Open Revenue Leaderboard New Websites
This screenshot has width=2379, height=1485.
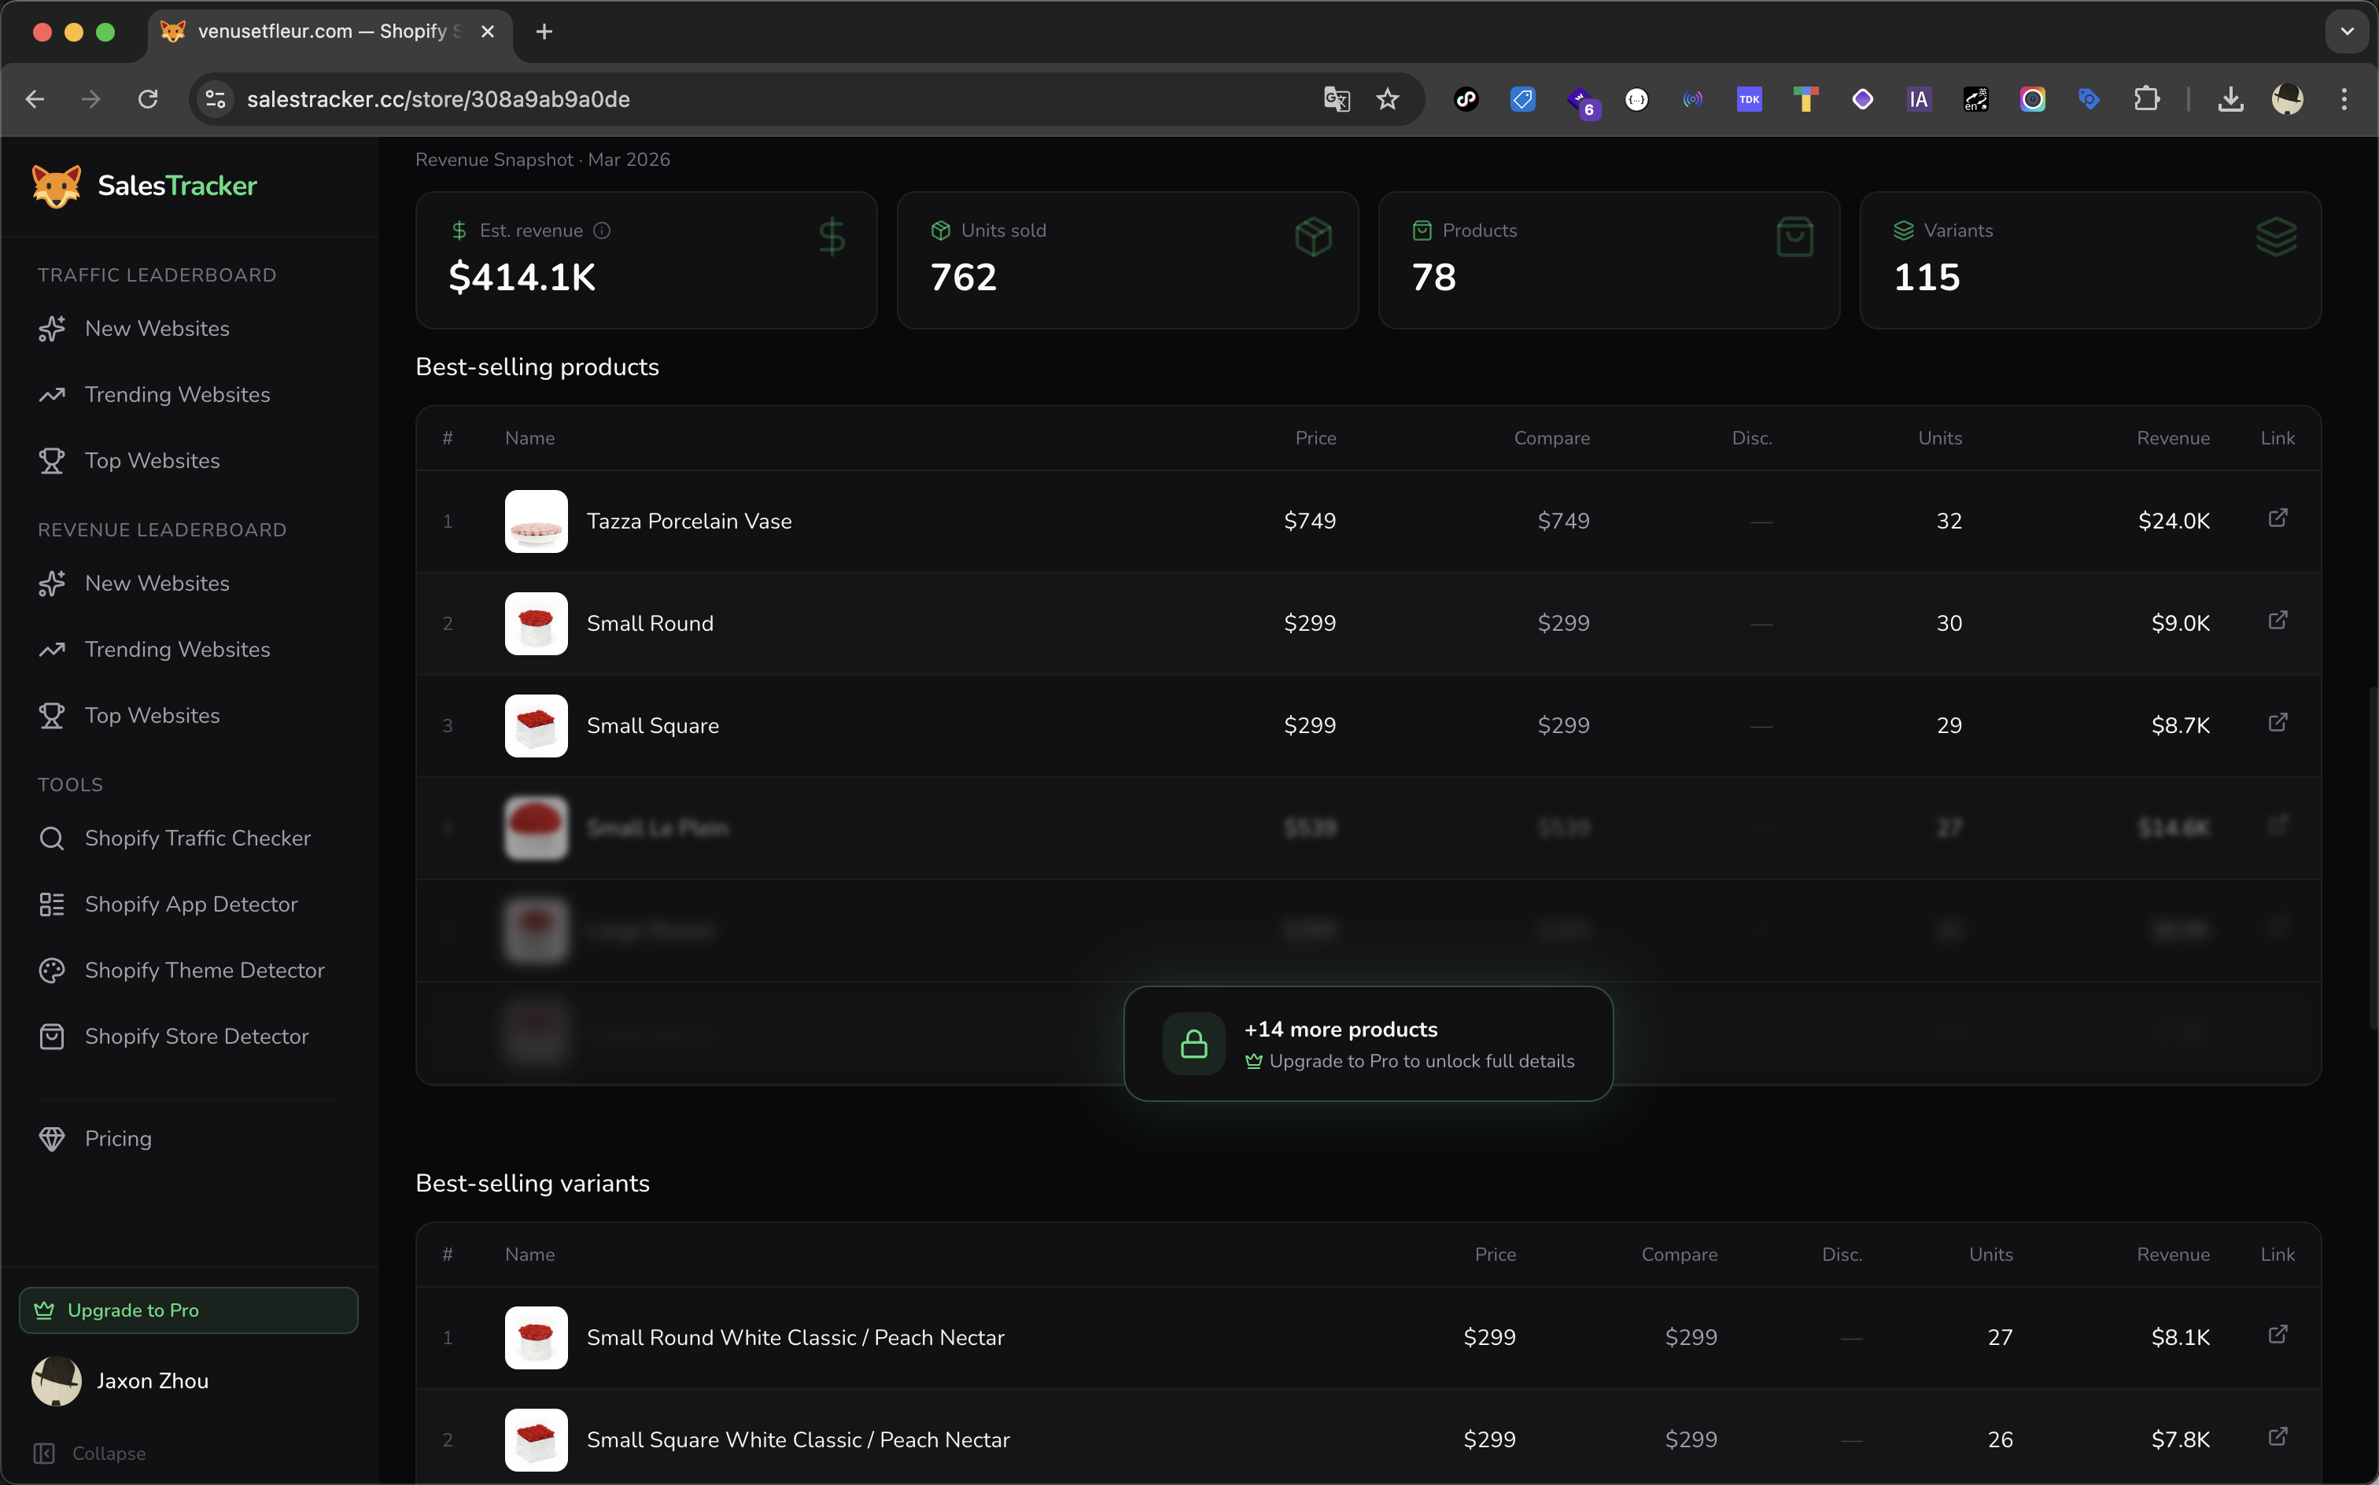pos(189,584)
